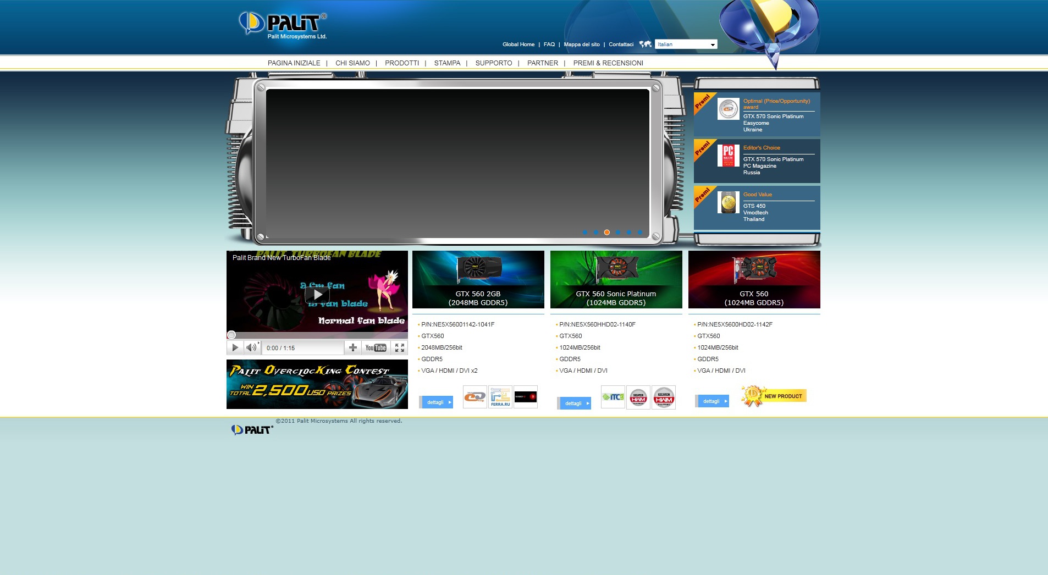Open the Contattaci link
The height and width of the screenshot is (575, 1048).
621,45
